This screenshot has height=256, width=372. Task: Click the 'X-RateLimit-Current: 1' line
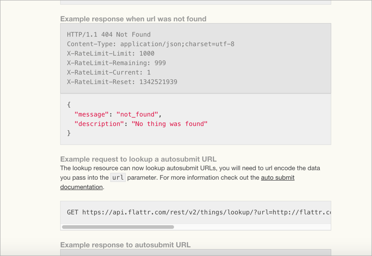point(108,73)
